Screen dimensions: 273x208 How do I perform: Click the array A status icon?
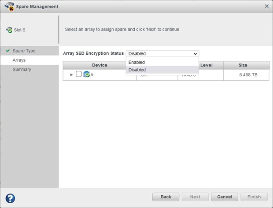(x=87, y=74)
